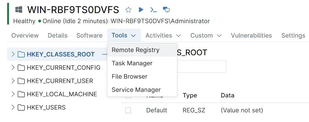Viewport: 309px width, 122px height.
Task: Click the Data column header
Action: point(227,96)
